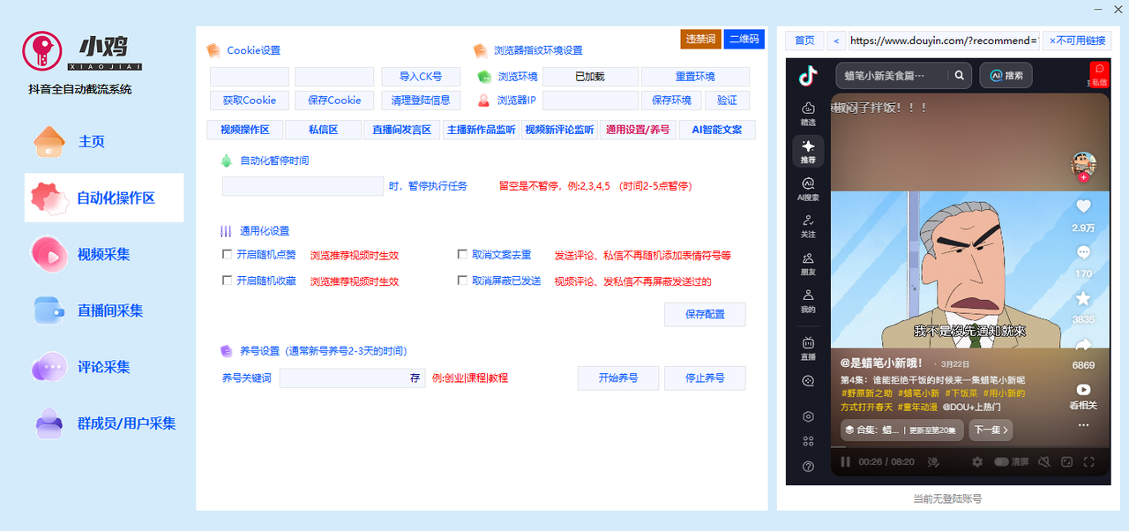Click the 养号关键词 input field
The height and width of the screenshot is (531, 1129).
[344, 378]
